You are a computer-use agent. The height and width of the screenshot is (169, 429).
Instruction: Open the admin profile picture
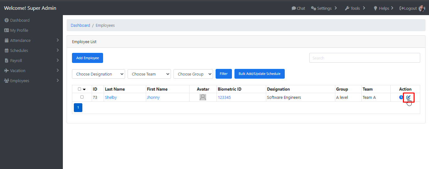422,8
